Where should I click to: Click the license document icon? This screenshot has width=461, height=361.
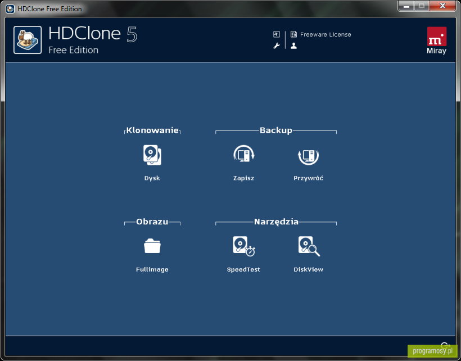[x=293, y=34]
